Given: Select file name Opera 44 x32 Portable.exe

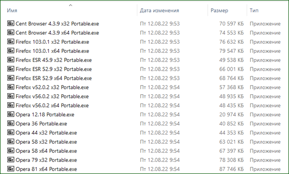Looking at the screenshot, I should (x=46, y=133).
